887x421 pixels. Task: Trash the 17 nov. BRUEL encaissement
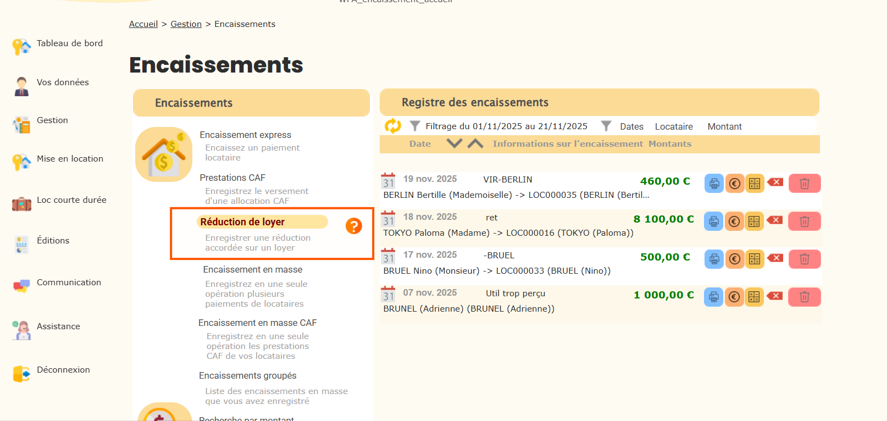click(x=804, y=259)
